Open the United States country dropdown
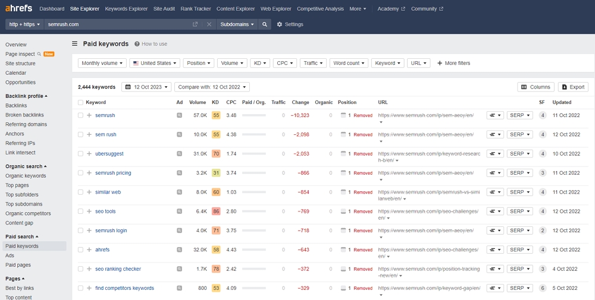Viewport: 595px width, 300px height. 155,63
